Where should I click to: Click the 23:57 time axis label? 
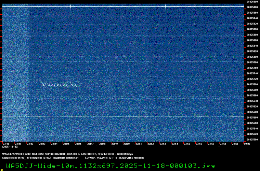211,144
